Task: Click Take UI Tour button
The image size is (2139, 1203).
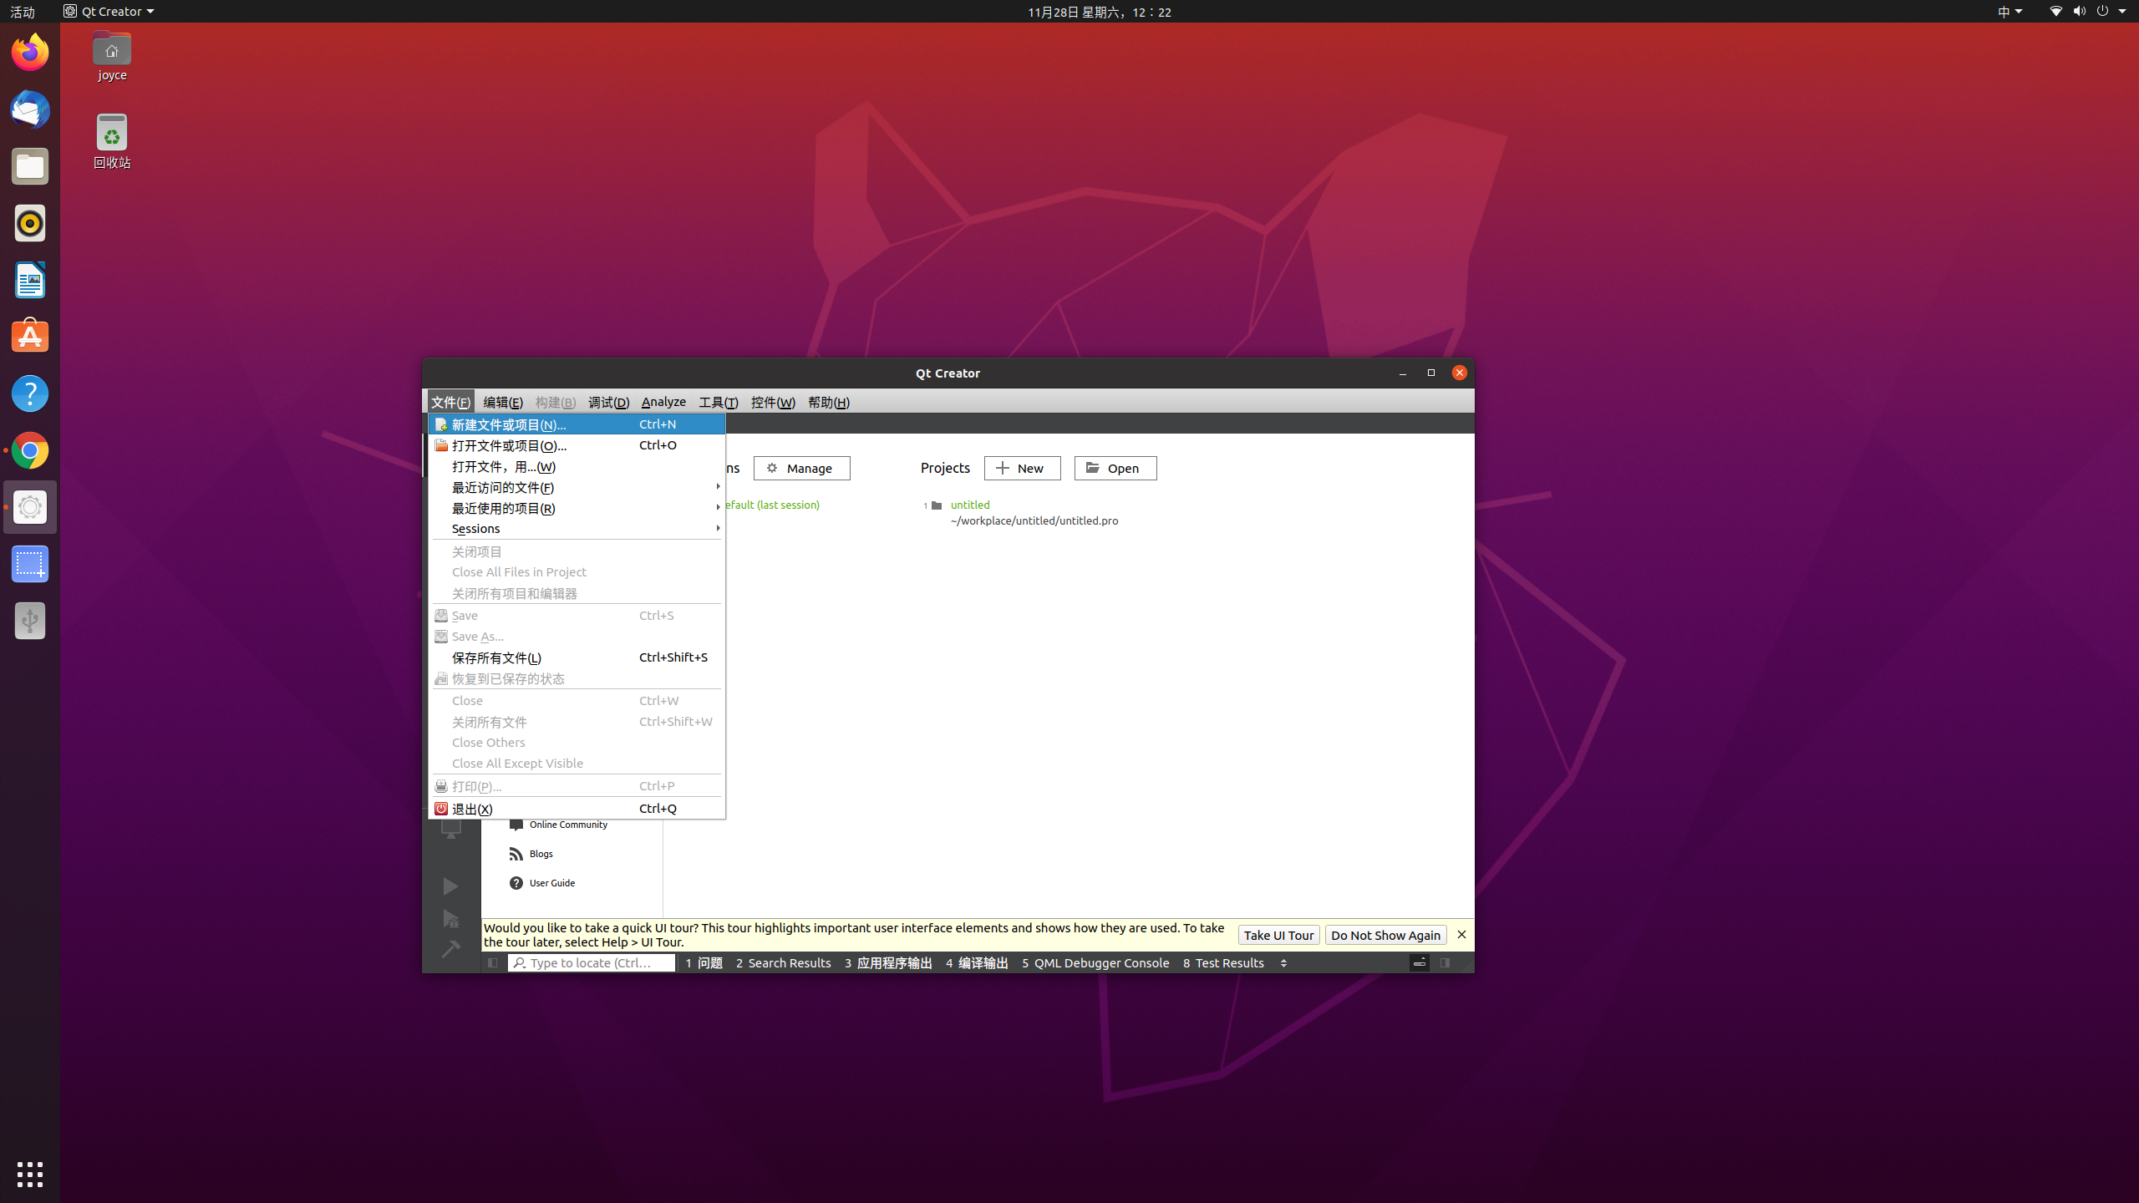Action: 1278,936
